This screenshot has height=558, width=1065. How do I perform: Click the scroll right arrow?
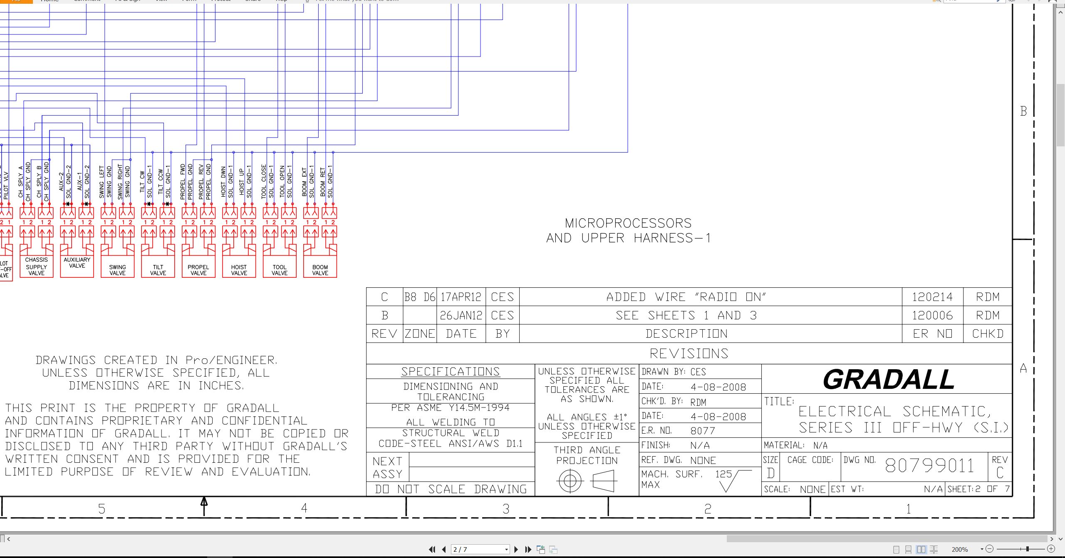(1051, 539)
